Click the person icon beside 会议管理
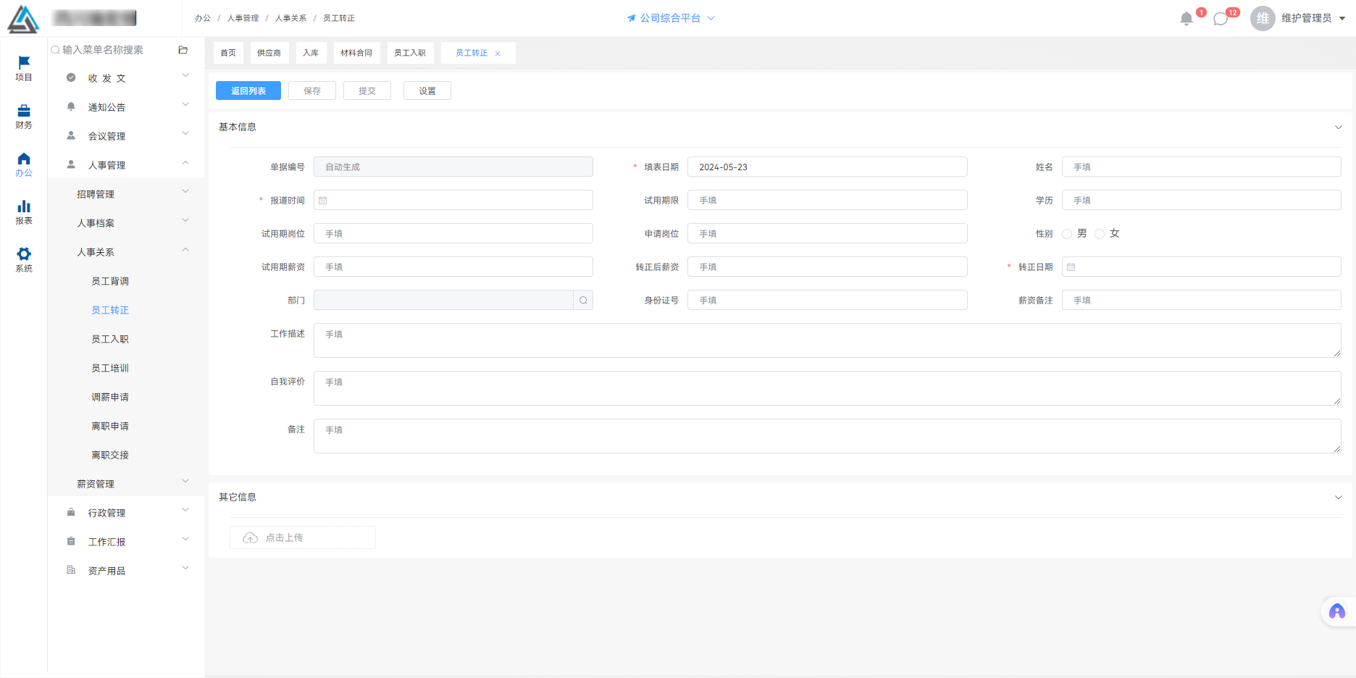1356x678 pixels. 71,135
